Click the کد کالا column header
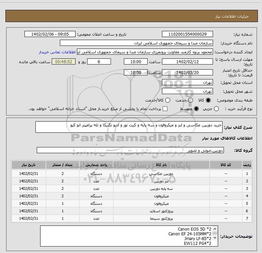This screenshot has height=253, width=262. click(226, 165)
